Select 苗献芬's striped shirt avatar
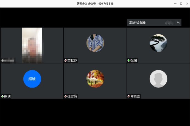 [x=95, y=43]
